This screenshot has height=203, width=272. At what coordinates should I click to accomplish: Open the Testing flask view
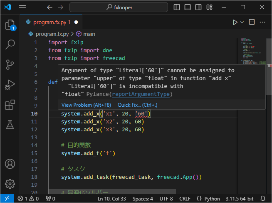point(10,124)
